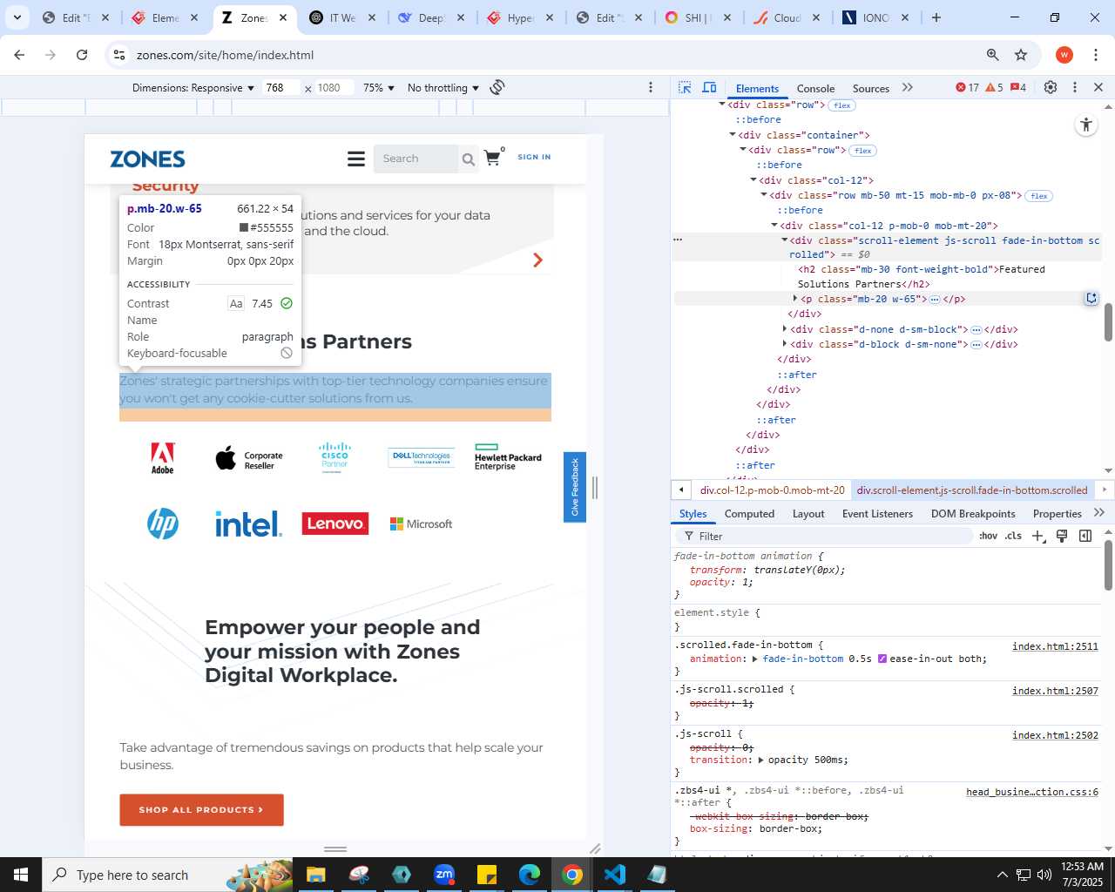Click the ZONES logo
Image resolution: width=1115 pixels, height=892 pixels.
coord(147,159)
